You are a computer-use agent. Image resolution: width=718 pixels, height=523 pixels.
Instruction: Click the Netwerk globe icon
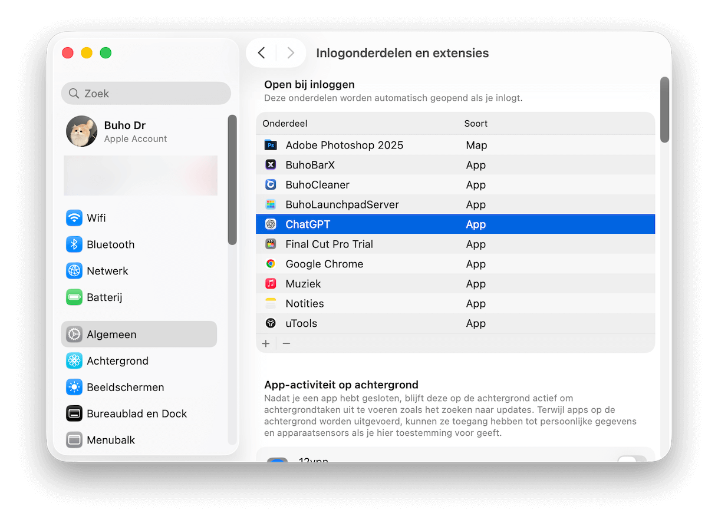point(74,271)
